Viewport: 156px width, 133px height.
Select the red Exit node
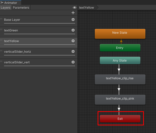click(120, 119)
